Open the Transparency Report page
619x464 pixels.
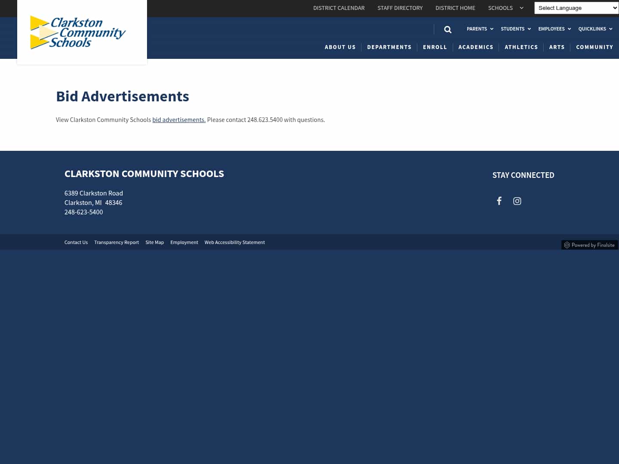click(x=116, y=242)
